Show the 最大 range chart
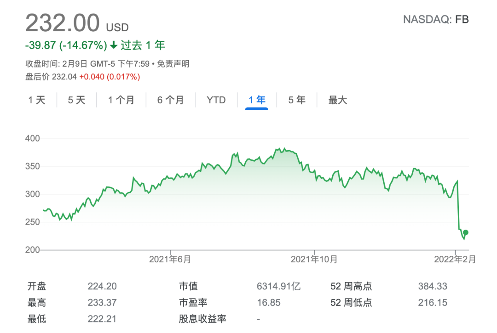This screenshot has height=333, width=497. point(338,100)
